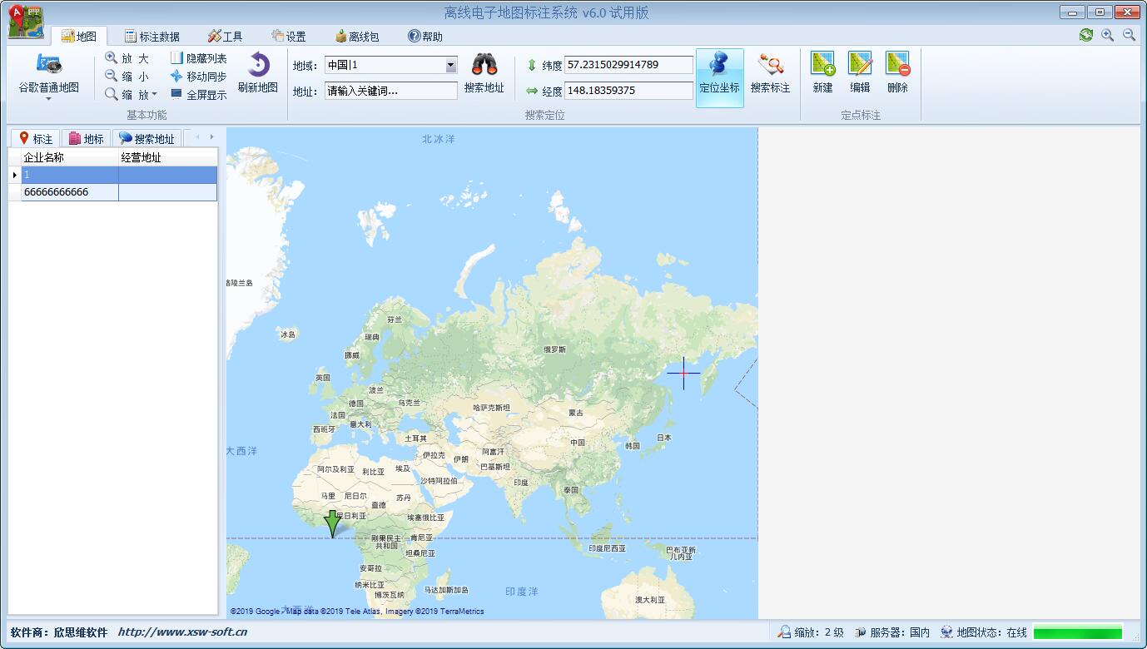1147x649 pixels.
Task: Click the 纬度 latitude input field
Action: 628,65
